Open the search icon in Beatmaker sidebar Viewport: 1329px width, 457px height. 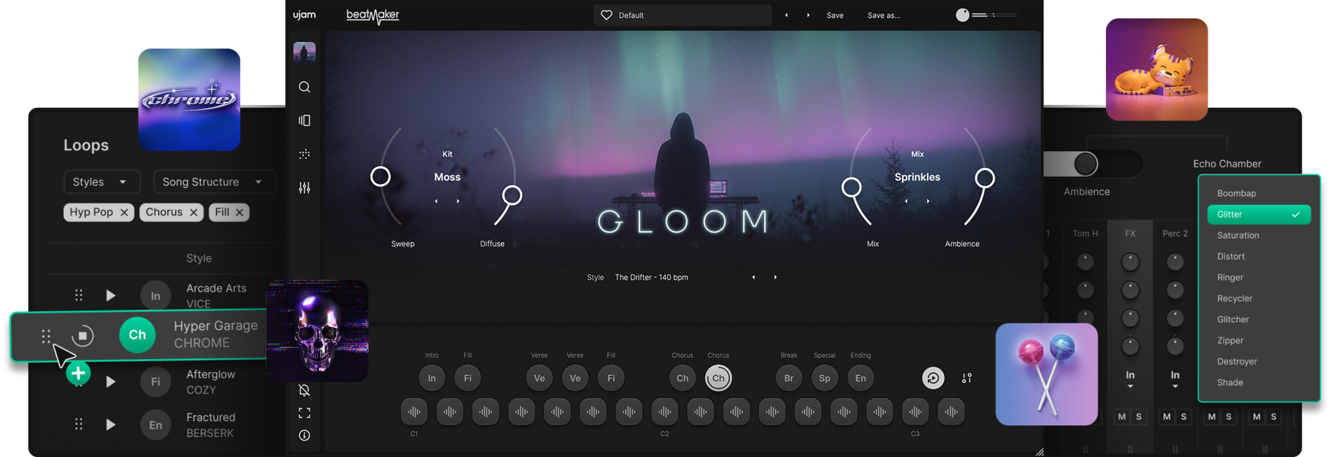pos(304,87)
